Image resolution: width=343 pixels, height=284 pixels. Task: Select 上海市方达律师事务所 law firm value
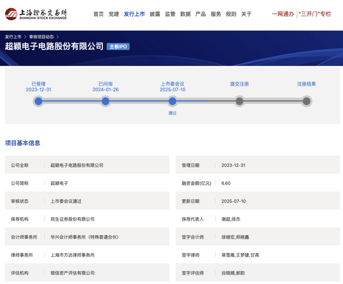[x=73, y=255]
